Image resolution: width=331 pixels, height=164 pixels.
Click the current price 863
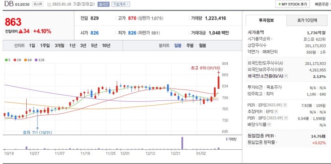[x=13, y=22]
